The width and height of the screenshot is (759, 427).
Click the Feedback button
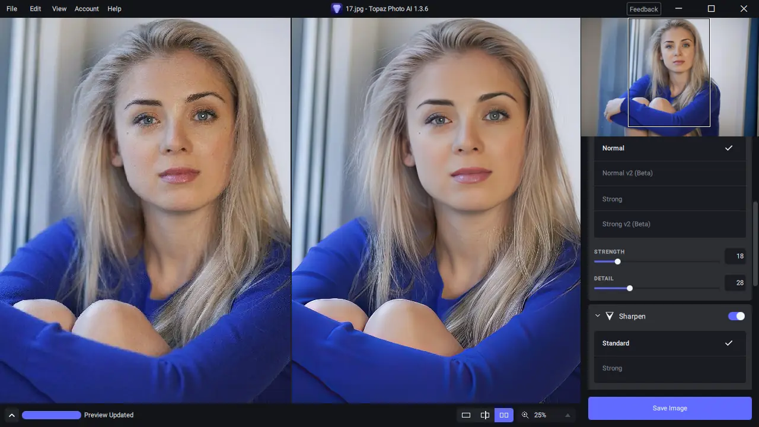pyautogui.click(x=644, y=9)
